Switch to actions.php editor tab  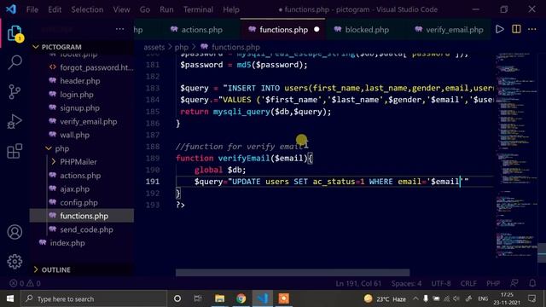197,30
